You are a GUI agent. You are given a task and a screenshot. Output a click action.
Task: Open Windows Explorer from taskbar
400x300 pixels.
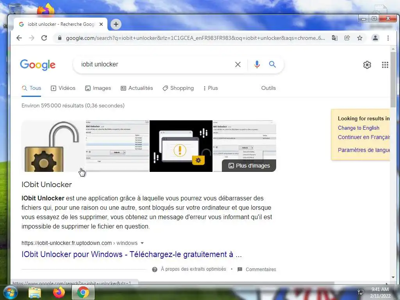pos(35,293)
